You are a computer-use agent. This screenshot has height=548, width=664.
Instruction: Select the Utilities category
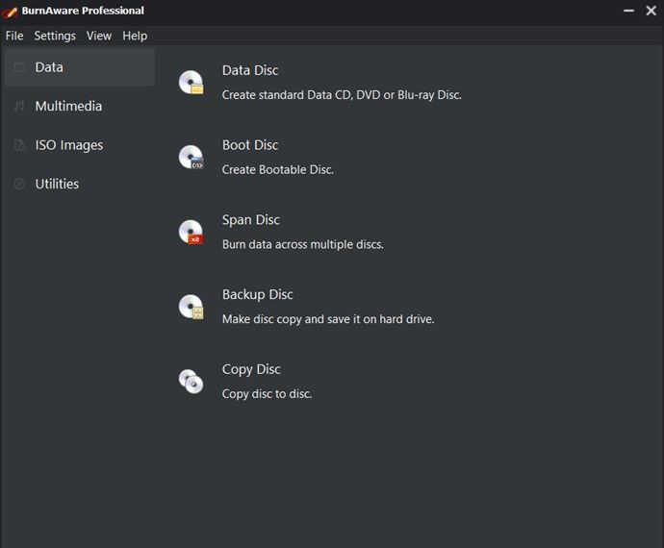pyautogui.click(x=80, y=184)
